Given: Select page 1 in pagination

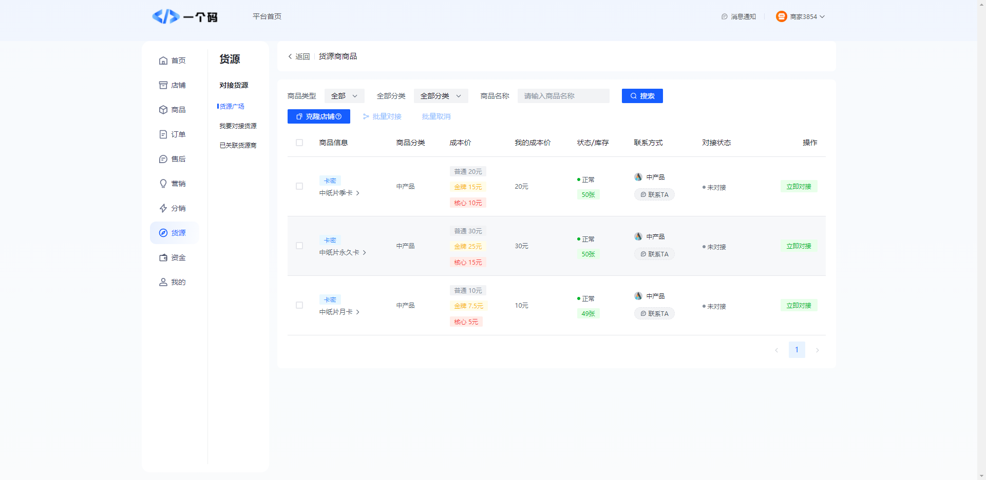Looking at the screenshot, I should click(x=797, y=350).
